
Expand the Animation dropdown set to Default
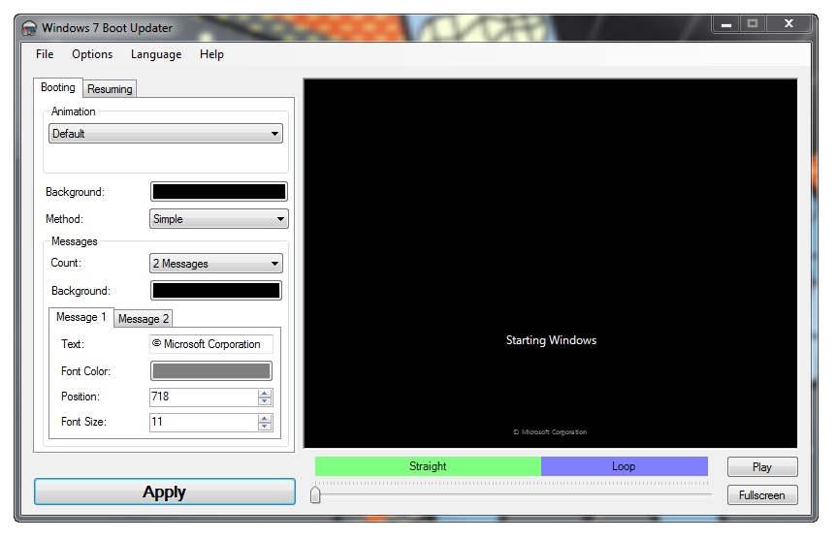(x=166, y=133)
